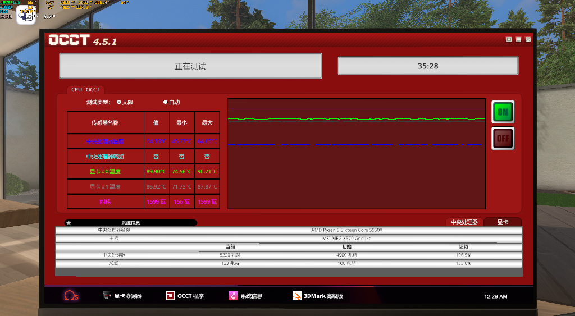Image resolution: width=575 pixels, height=316 pixels.
Task: Click the 71.73°C minimum value cell
Action: (x=181, y=186)
